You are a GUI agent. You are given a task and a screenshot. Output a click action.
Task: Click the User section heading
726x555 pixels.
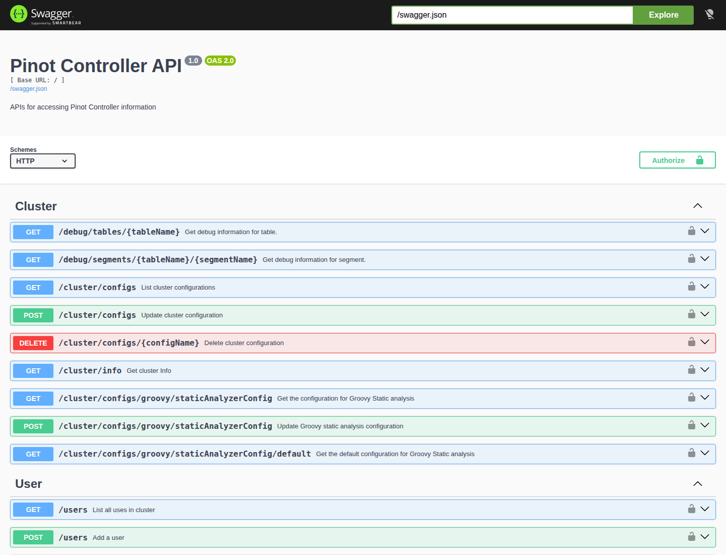pyautogui.click(x=29, y=484)
